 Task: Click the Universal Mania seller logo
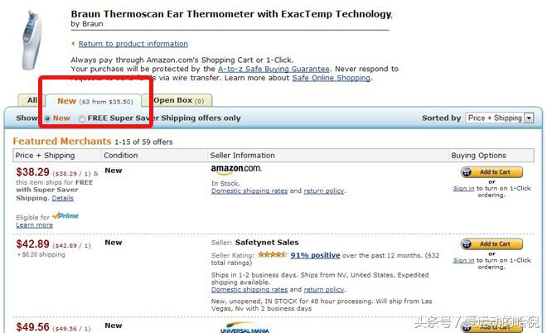(x=245, y=328)
